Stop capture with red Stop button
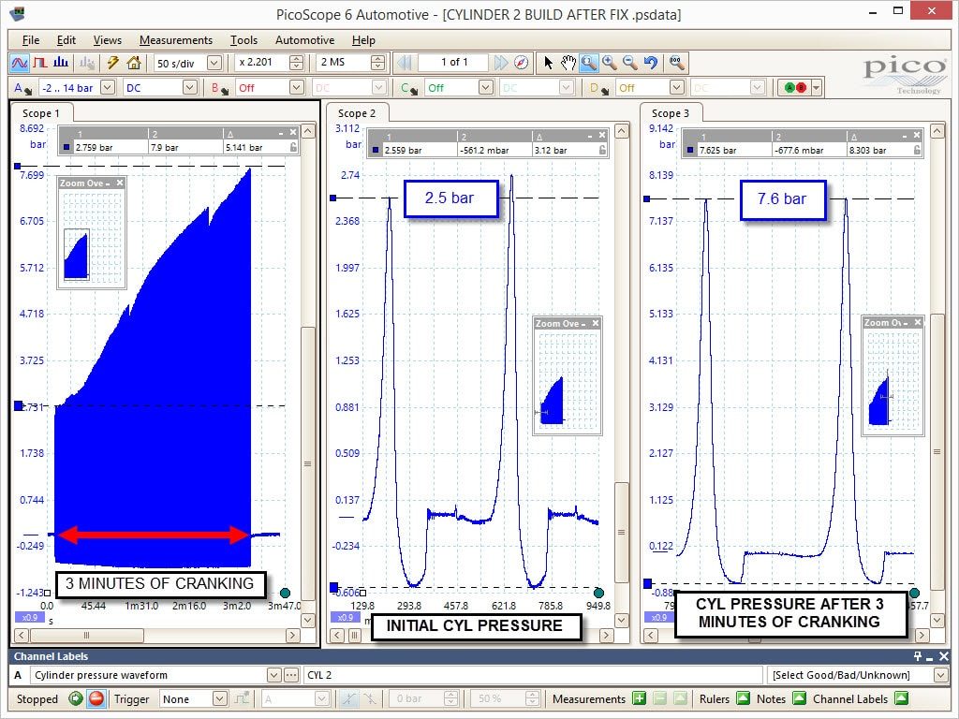Screen dimensions: 959x719 click(96, 698)
